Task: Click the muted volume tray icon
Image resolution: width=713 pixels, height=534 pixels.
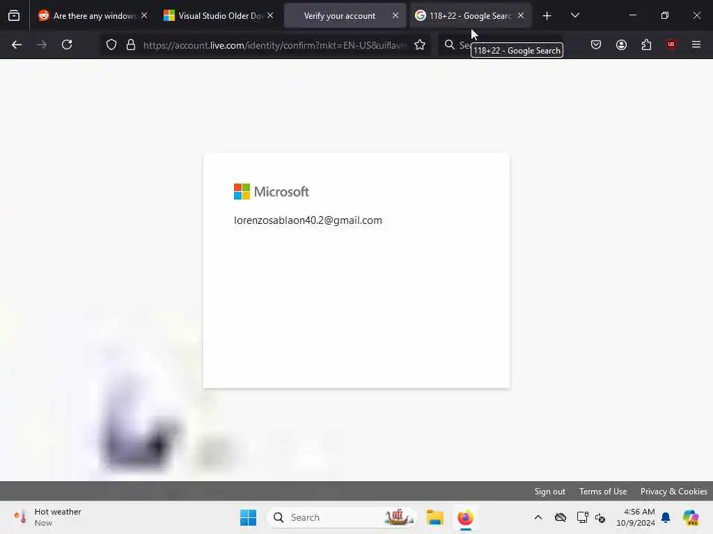Action: [600, 517]
